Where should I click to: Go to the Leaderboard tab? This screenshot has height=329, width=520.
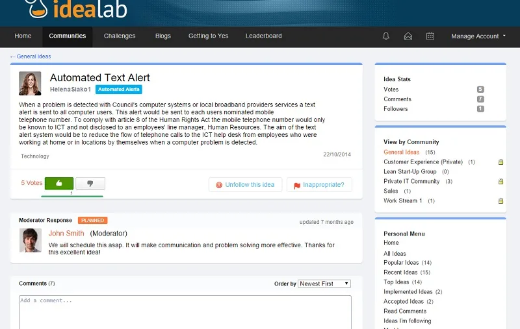[264, 36]
